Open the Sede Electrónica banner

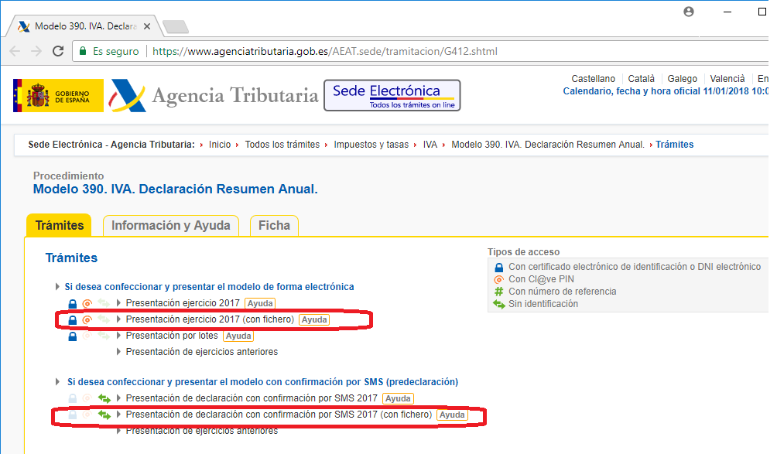point(392,95)
